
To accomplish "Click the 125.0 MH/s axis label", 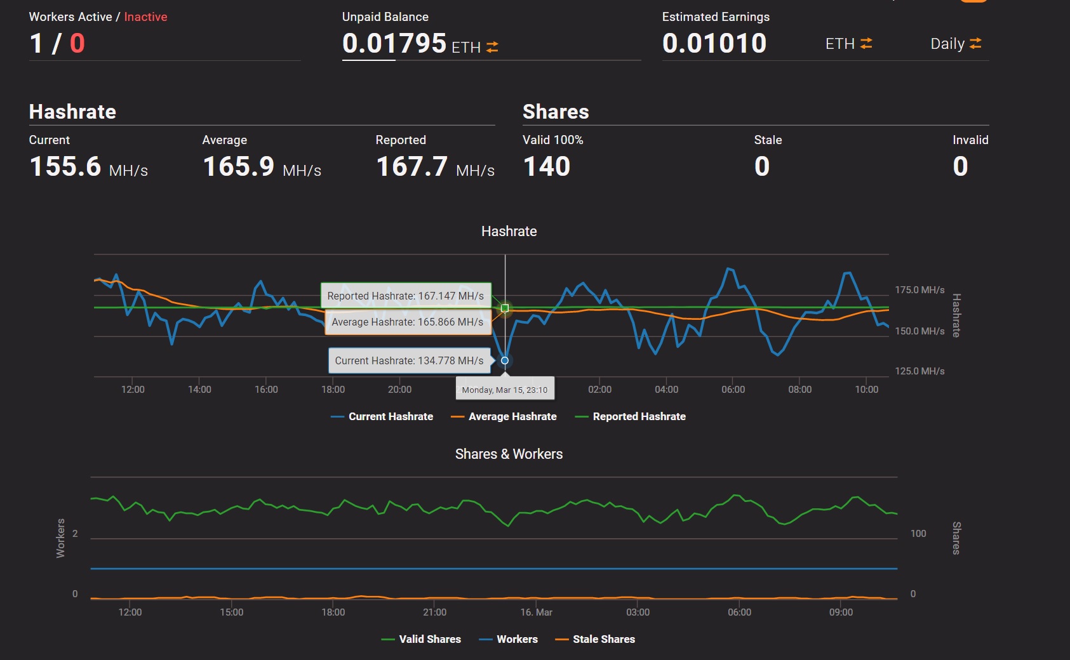I will (x=920, y=371).
